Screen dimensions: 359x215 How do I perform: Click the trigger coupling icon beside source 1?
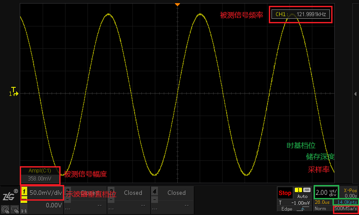click(307, 190)
